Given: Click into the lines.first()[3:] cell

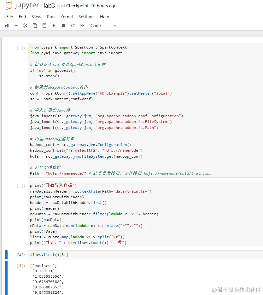Looking at the screenshot, I should (145, 255).
